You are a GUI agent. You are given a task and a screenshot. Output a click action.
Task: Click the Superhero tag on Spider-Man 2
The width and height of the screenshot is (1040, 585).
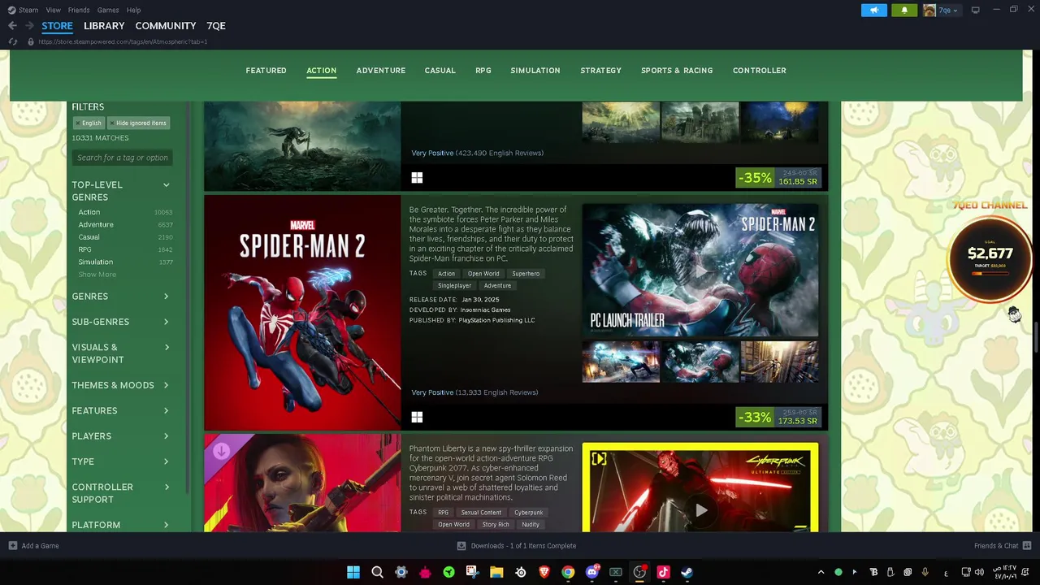pos(526,274)
